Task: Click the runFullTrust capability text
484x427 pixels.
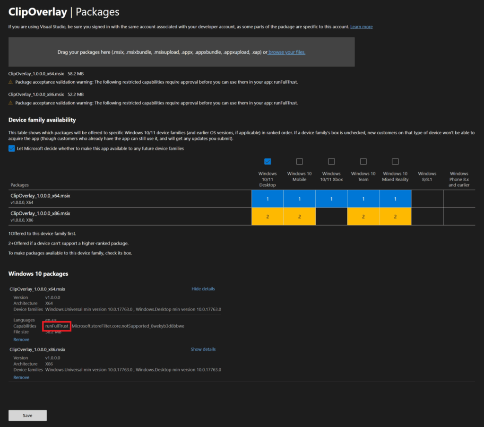Action: pos(57,326)
